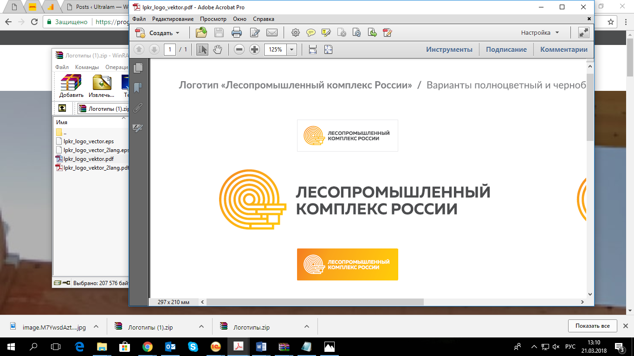Viewport: 634px width, 356px height.
Task: Expand options for Логотипы (1).zip download
Action: point(201,327)
